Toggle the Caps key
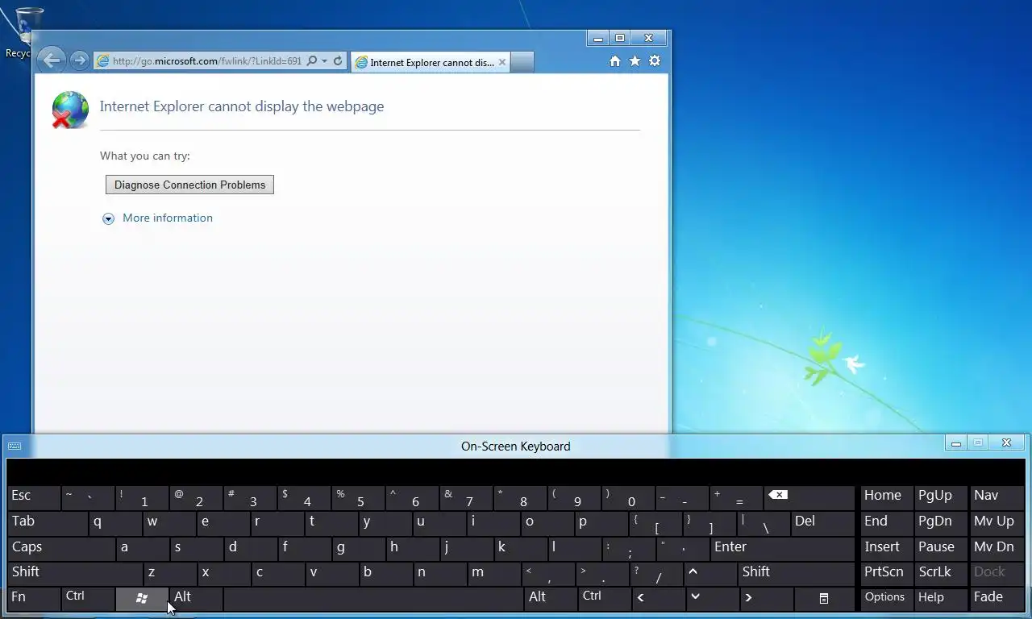The image size is (1032, 619). 61,549
